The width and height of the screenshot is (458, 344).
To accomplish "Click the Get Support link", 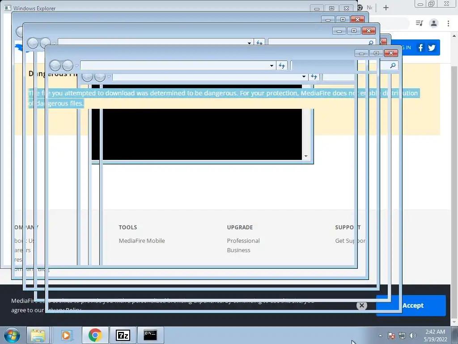I will click(350, 241).
